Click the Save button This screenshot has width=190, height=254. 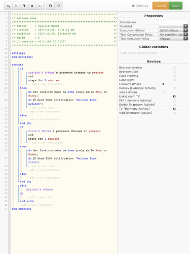click(175, 6)
